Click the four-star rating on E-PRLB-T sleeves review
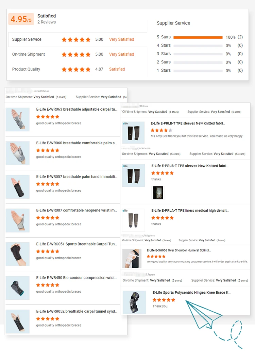 161,130
